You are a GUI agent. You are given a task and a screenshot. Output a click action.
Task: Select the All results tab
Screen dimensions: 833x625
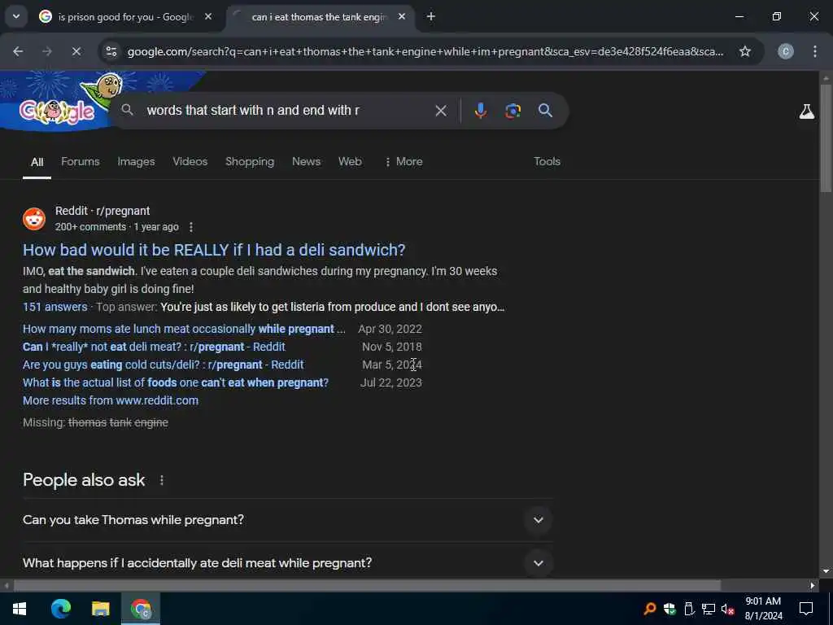(x=37, y=162)
